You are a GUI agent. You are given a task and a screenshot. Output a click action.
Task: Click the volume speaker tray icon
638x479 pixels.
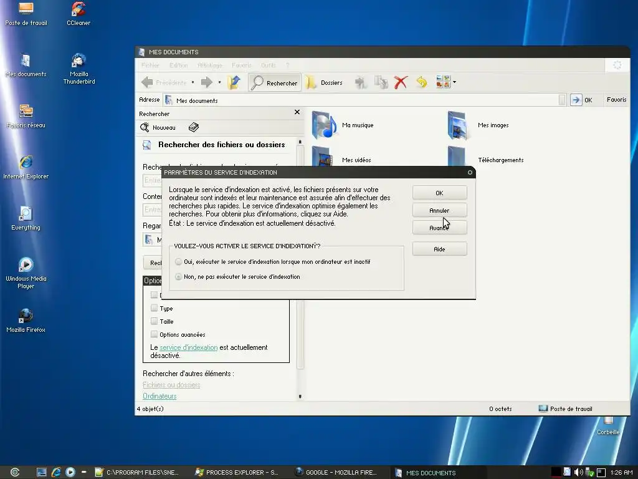pyautogui.click(x=578, y=472)
